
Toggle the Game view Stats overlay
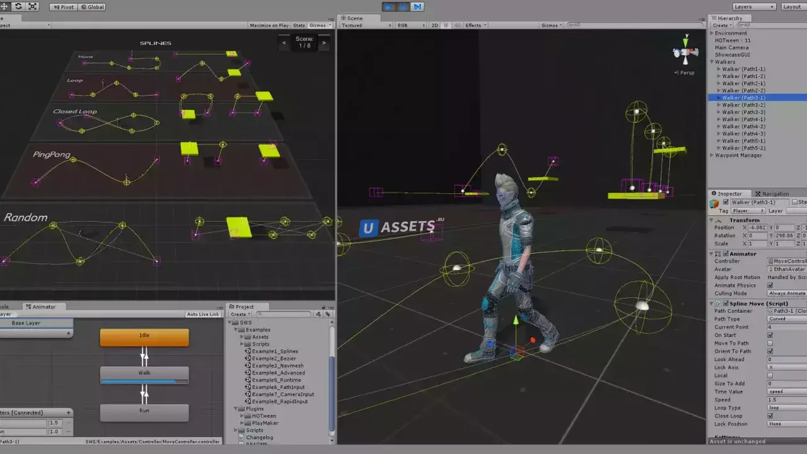[x=299, y=25]
